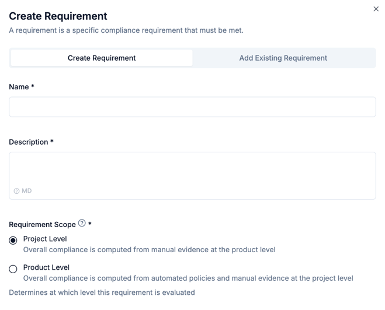
Task: Click the Product Level label
Action: click(x=46, y=267)
